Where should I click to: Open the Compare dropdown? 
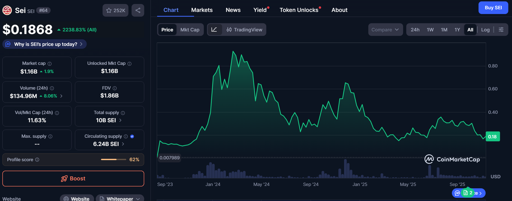(385, 30)
